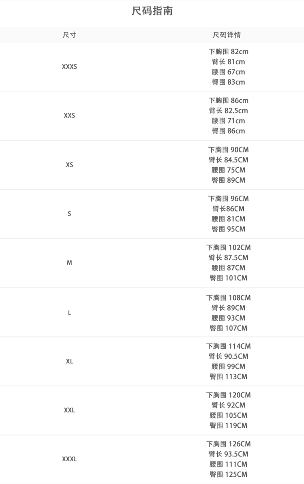The width and height of the screenshot is (304, 484).
Task: Select the XXS size row label
Action: [x=69, y=116]
